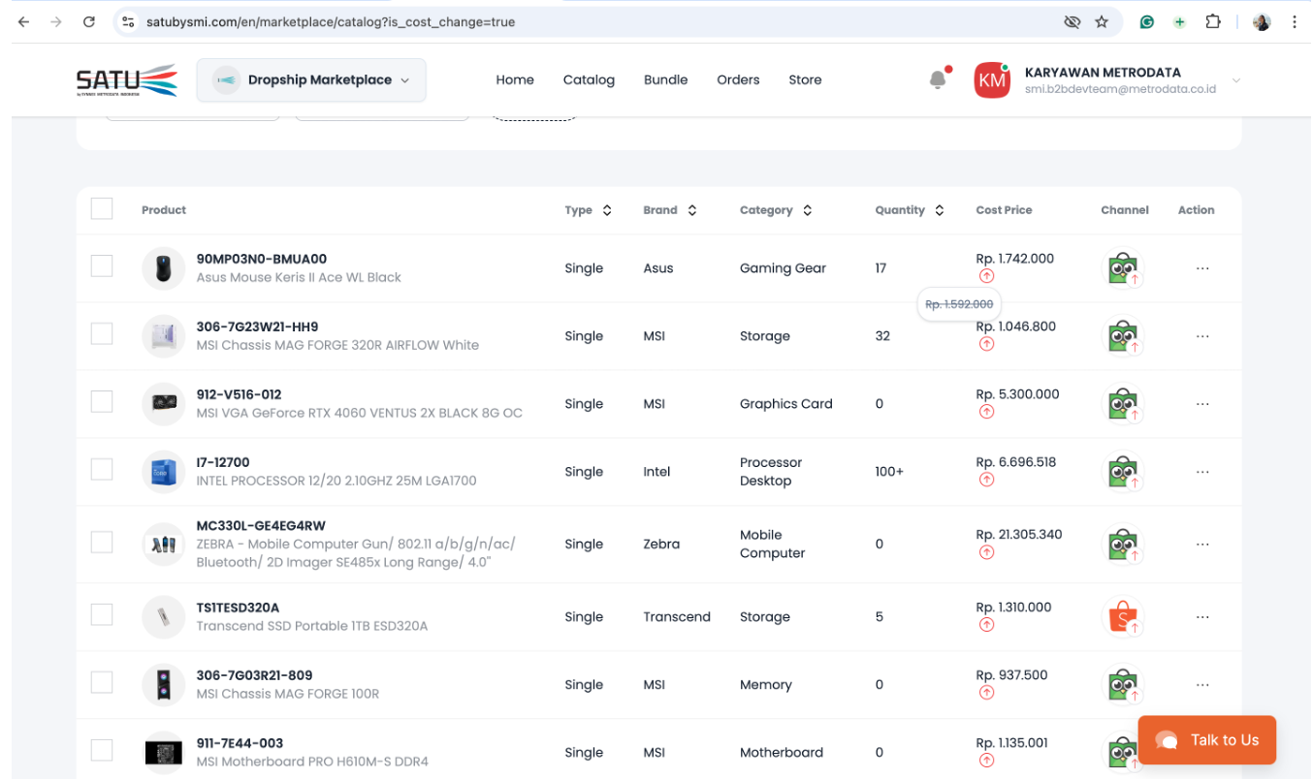1313x779 pixels.
Task: Go to the Orders menu
Action: coord(738,80)
